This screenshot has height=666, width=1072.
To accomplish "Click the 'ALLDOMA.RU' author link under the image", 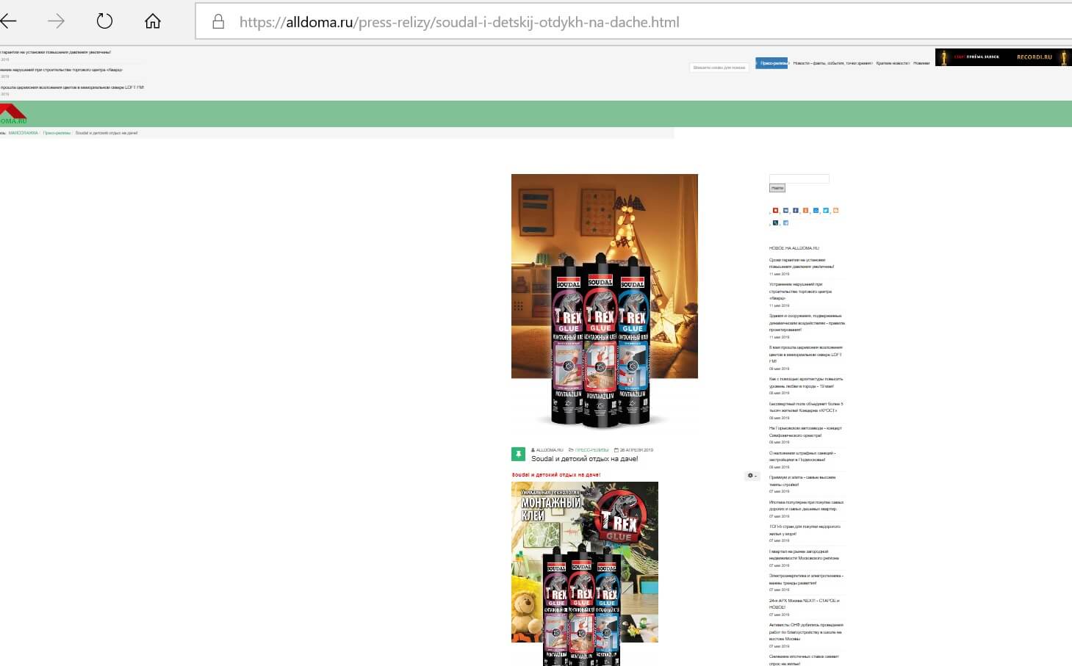I will point(549,450).
